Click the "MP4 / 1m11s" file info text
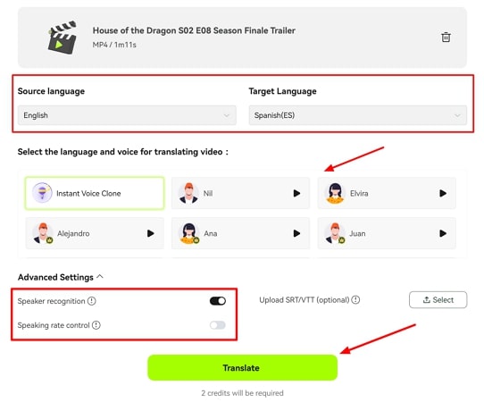This screenshot has height=402, width=484. [x=114, y=45]
